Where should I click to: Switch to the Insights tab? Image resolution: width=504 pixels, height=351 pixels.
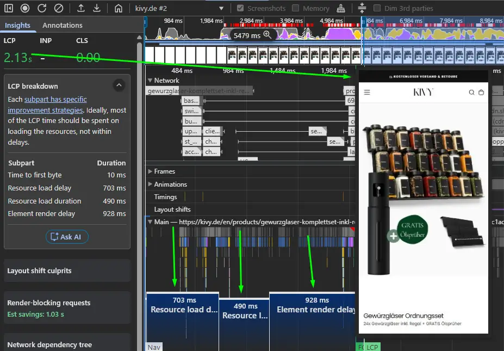point(17,25)
